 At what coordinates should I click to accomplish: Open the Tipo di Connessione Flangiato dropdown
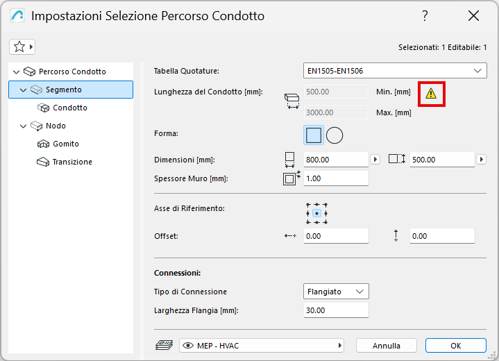(336, 292)
